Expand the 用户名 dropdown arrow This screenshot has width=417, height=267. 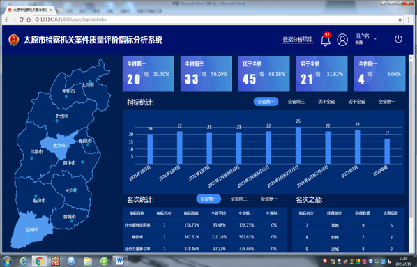375,38
